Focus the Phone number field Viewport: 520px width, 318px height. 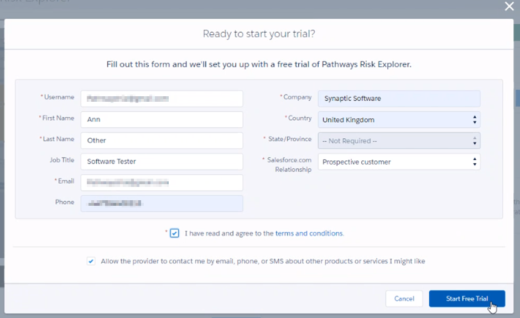click(x=162, y=204)
